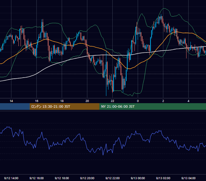This screenshot has height=181, width=206.
Task: Click the NY 21:00-06:00 JST session band
Action: 152,106
